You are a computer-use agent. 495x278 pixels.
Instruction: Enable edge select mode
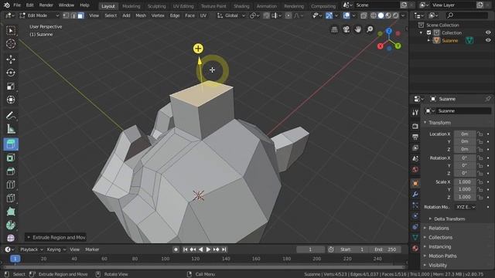click(73, 15)
